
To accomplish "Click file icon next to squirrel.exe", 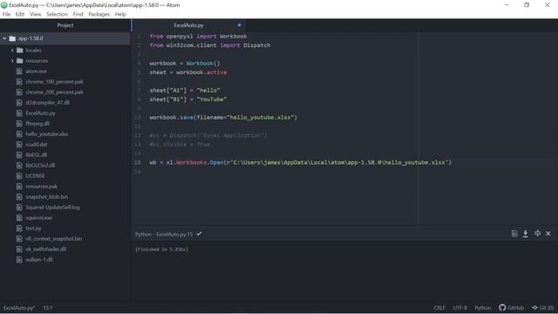I will click(19, 217).
